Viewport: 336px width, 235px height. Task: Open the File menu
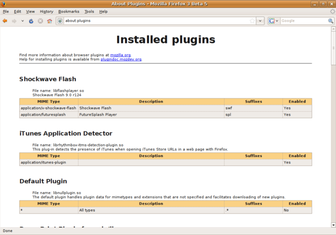6,12
